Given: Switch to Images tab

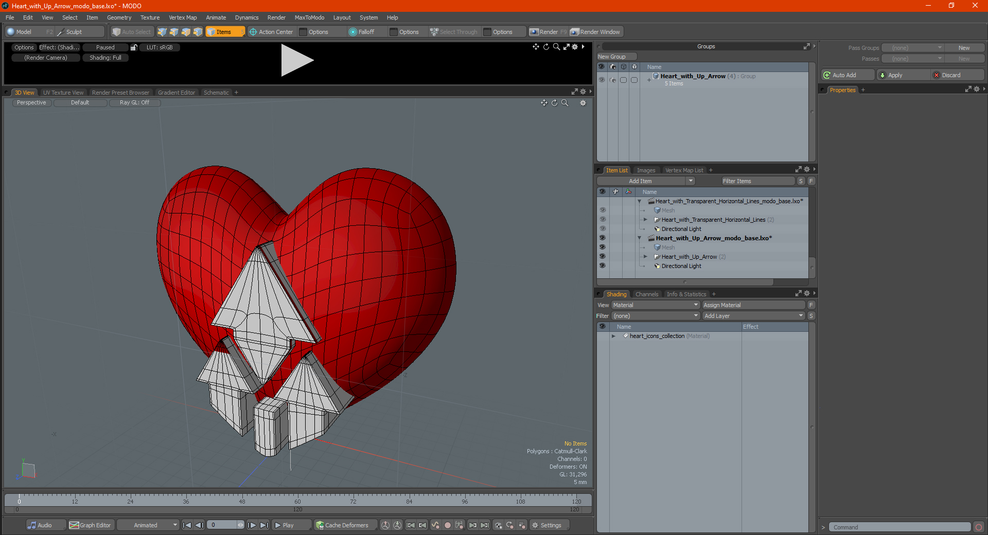Looking at the screenshot, I should point(646,170).
